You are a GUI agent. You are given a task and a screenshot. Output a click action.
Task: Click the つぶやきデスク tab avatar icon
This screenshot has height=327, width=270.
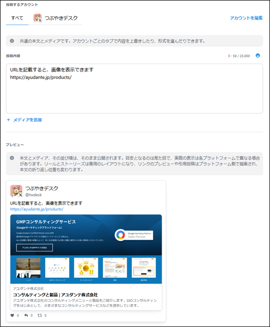coord(37,18)
